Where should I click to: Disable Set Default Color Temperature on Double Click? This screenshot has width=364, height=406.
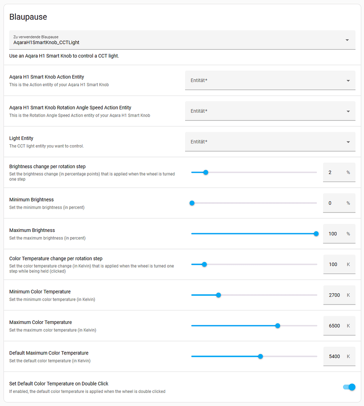point(349,387)
